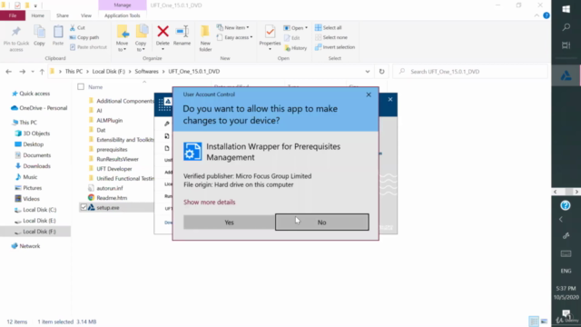
Task: Open Task View on taskbar
Action: point(566,45)
